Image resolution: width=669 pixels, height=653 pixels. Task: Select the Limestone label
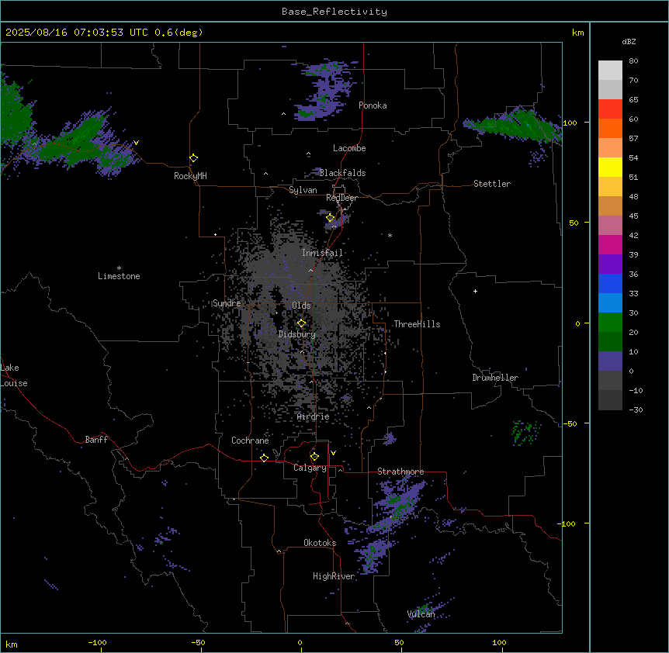click(119, 276)
